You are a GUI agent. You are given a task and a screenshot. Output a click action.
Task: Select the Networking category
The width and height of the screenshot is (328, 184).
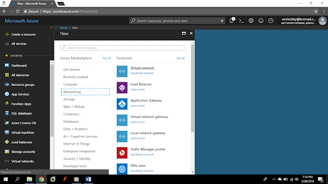[86, 92]
